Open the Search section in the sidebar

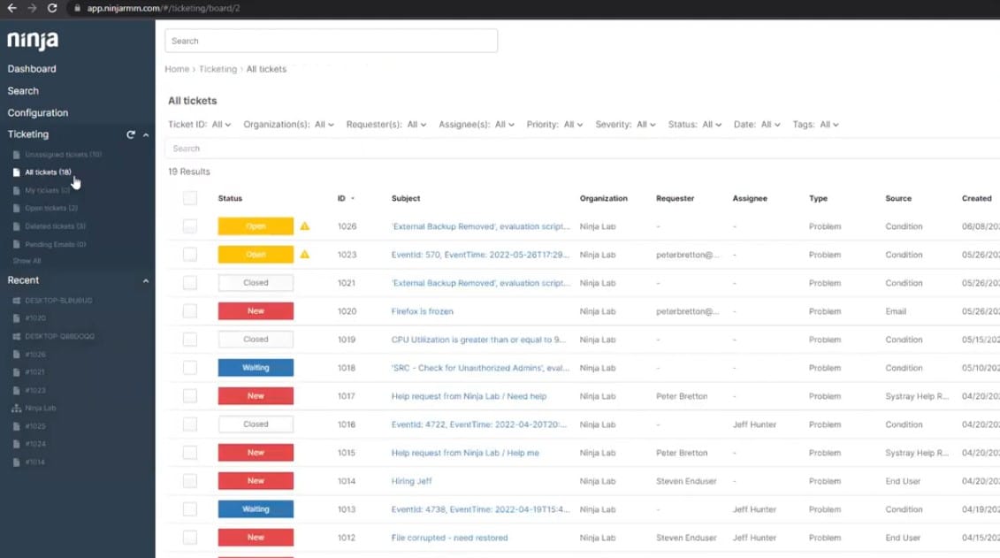pyautogui.click(x=23, y=90)
